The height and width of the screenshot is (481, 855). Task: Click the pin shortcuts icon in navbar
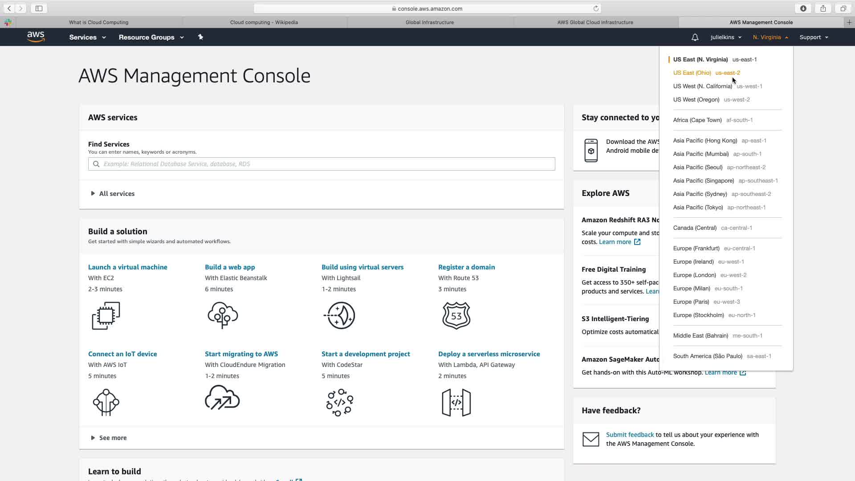pos(200,37)
